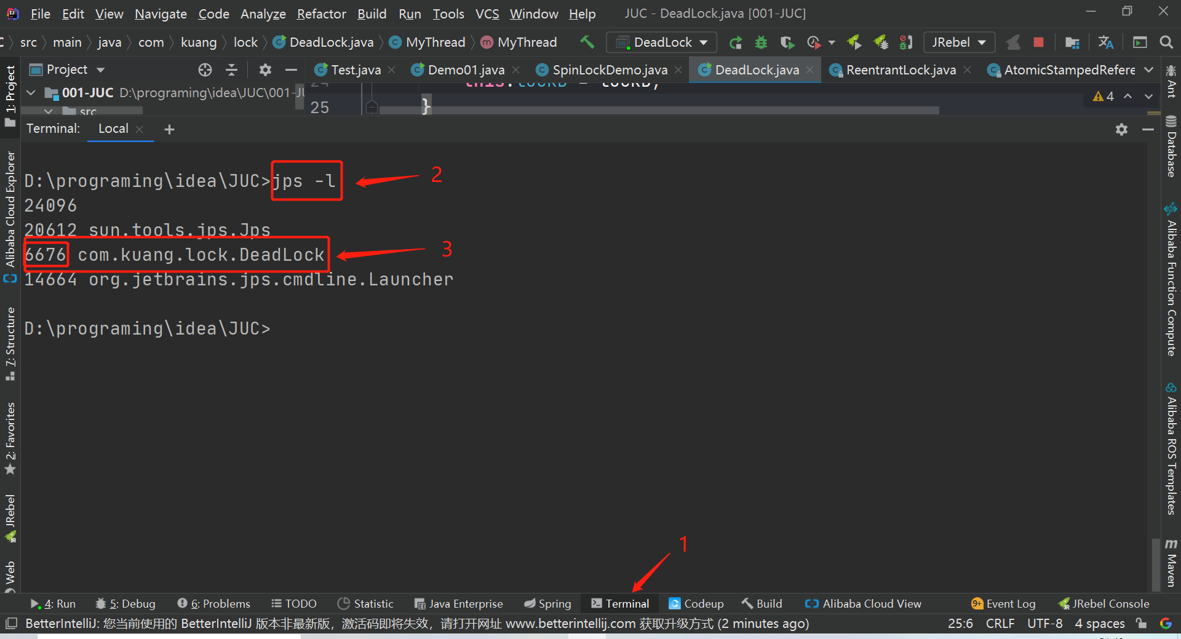The image size is (1181, 639).
Task: Click the warnings count indicator 4
Action: pos(1103,97)
